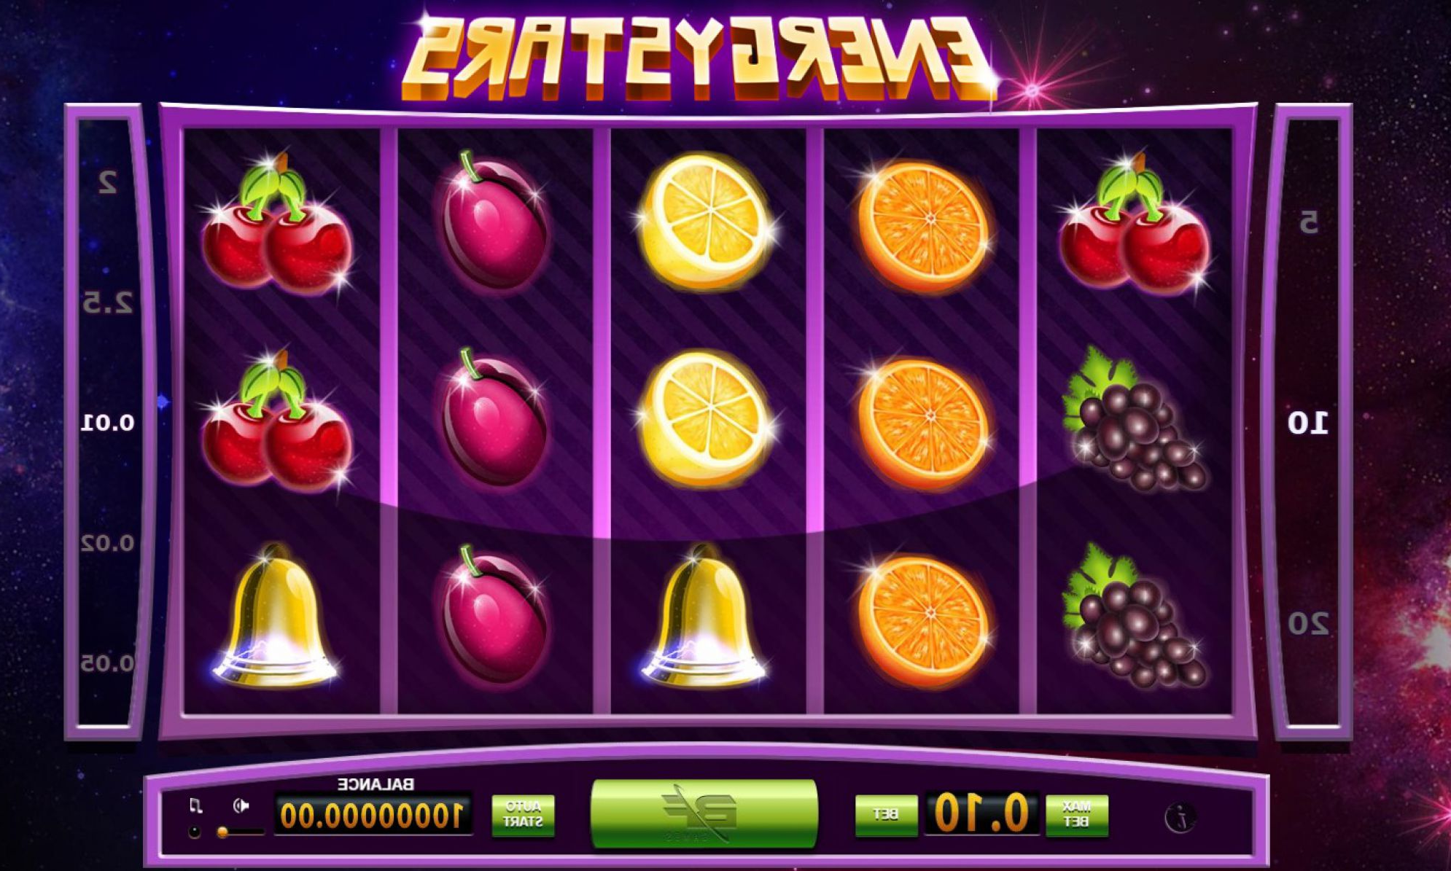
Task: Spin reels with the large green button
Action: click(x=704, y=813)
